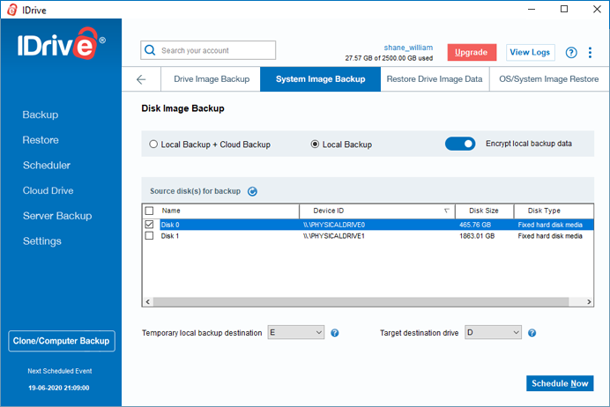Click the Device ID column header
Viewport: 610px width, 407px height.
click(x=377, y=211)
